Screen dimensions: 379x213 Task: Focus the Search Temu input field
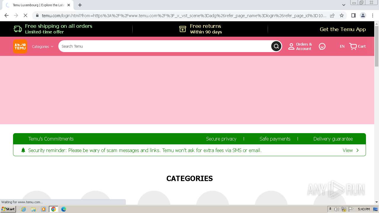point(164,46)
